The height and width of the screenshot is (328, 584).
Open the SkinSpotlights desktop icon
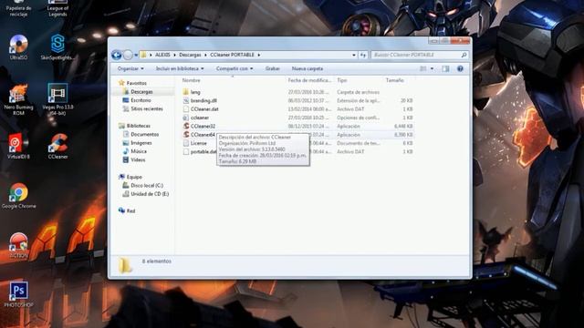click(57, 47)
